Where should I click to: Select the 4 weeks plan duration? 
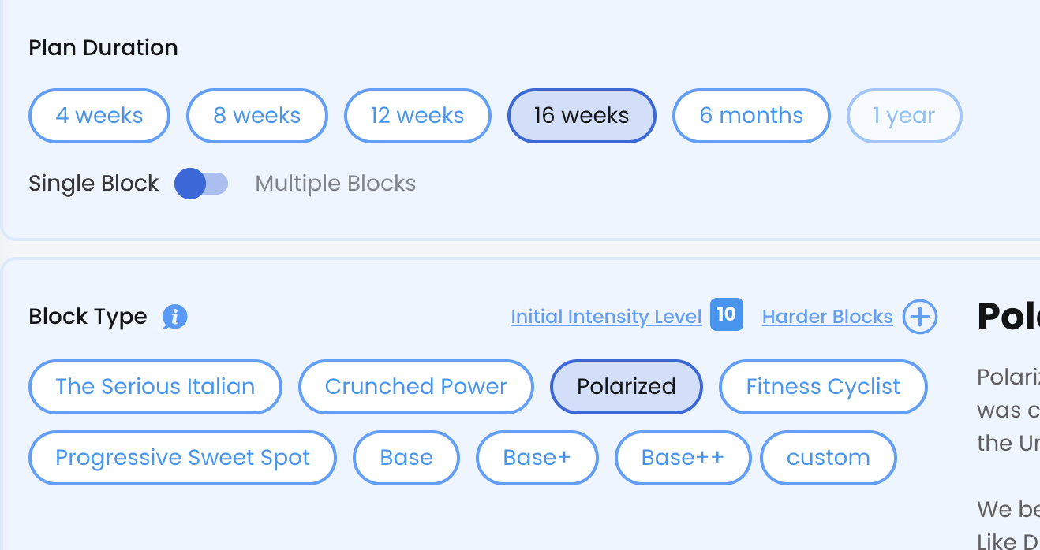(x=99, y=116)
